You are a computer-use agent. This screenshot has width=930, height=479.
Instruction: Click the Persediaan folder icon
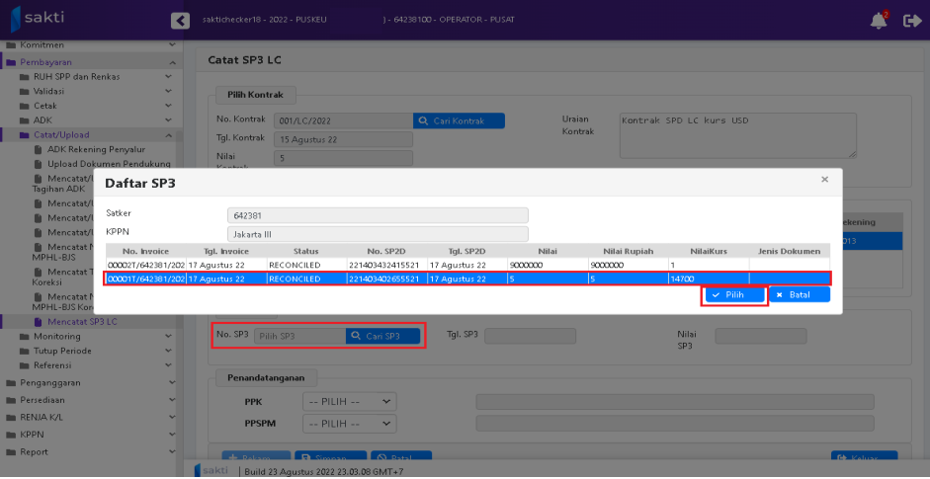pos(11,400)
